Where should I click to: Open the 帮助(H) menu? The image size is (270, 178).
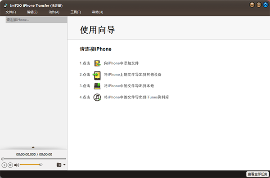click(98, 12)
